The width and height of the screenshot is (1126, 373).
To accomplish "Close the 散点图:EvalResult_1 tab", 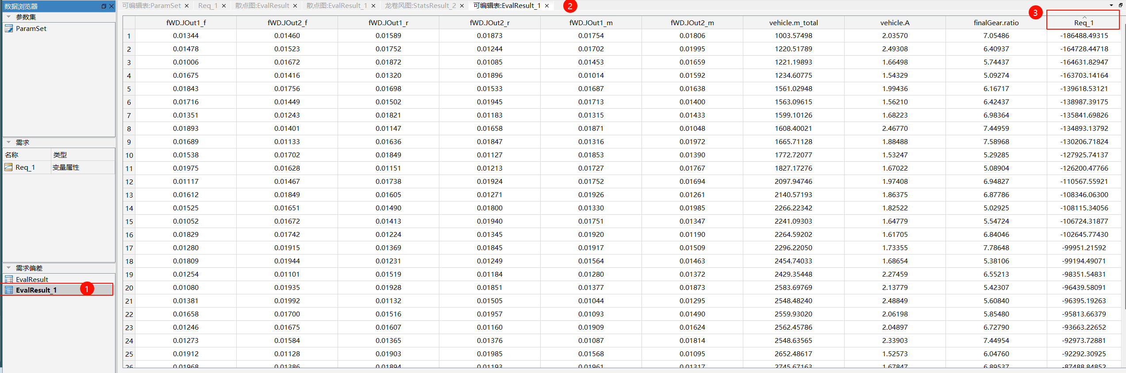I will pyautogui.click(x=373, y=6).
